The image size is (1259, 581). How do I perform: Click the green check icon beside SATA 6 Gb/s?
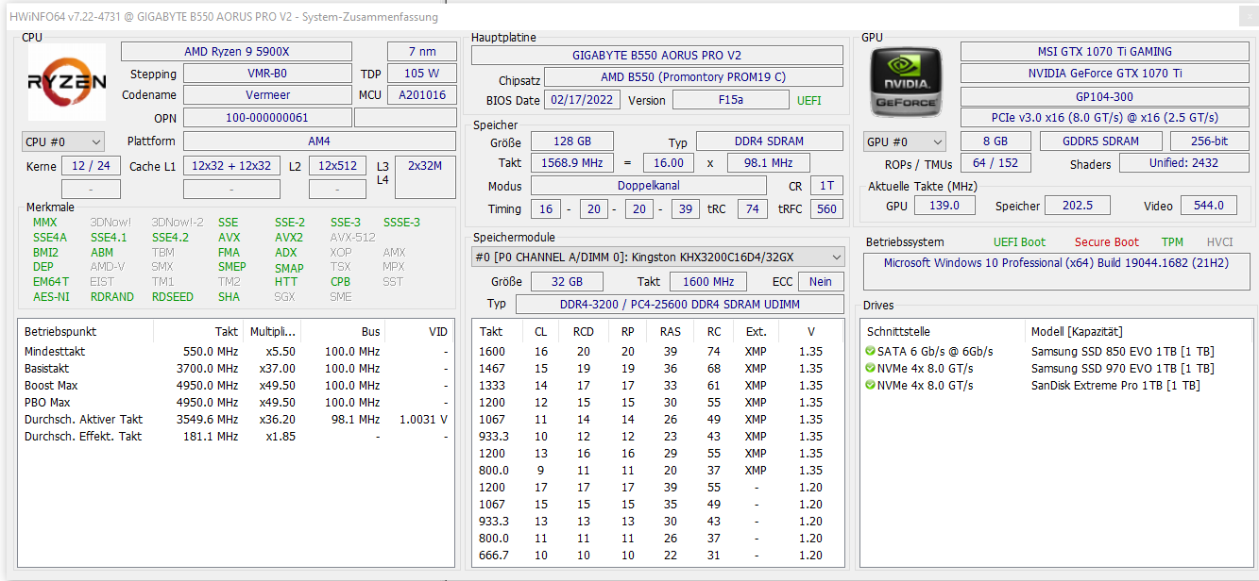[x=870, y=352]
